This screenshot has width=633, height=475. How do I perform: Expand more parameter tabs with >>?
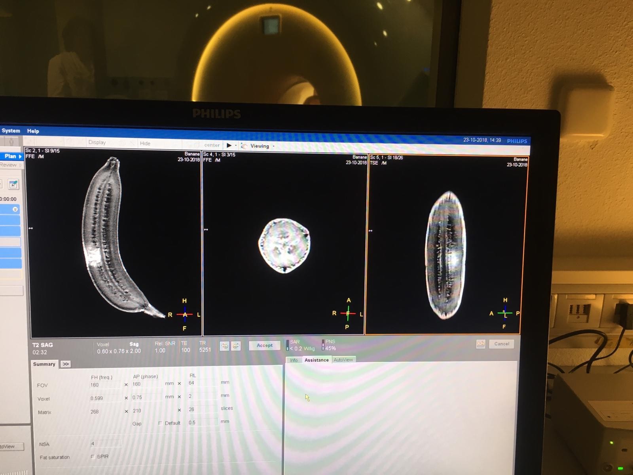66,364
